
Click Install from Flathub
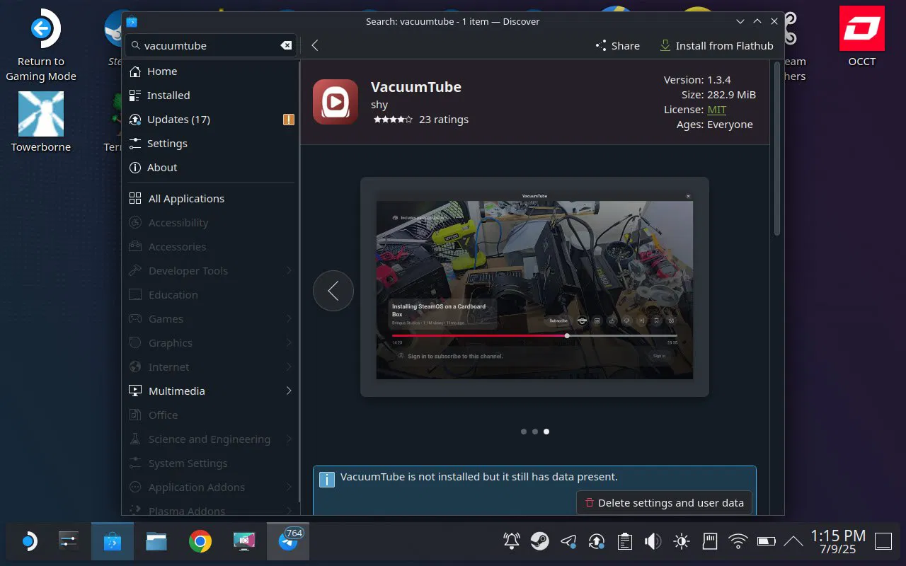click(716, 45)
